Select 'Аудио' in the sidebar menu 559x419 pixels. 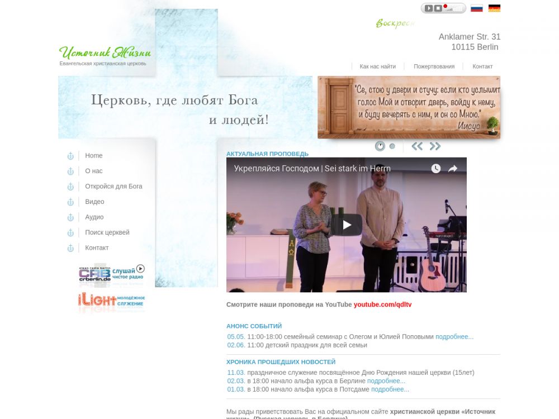94,217
